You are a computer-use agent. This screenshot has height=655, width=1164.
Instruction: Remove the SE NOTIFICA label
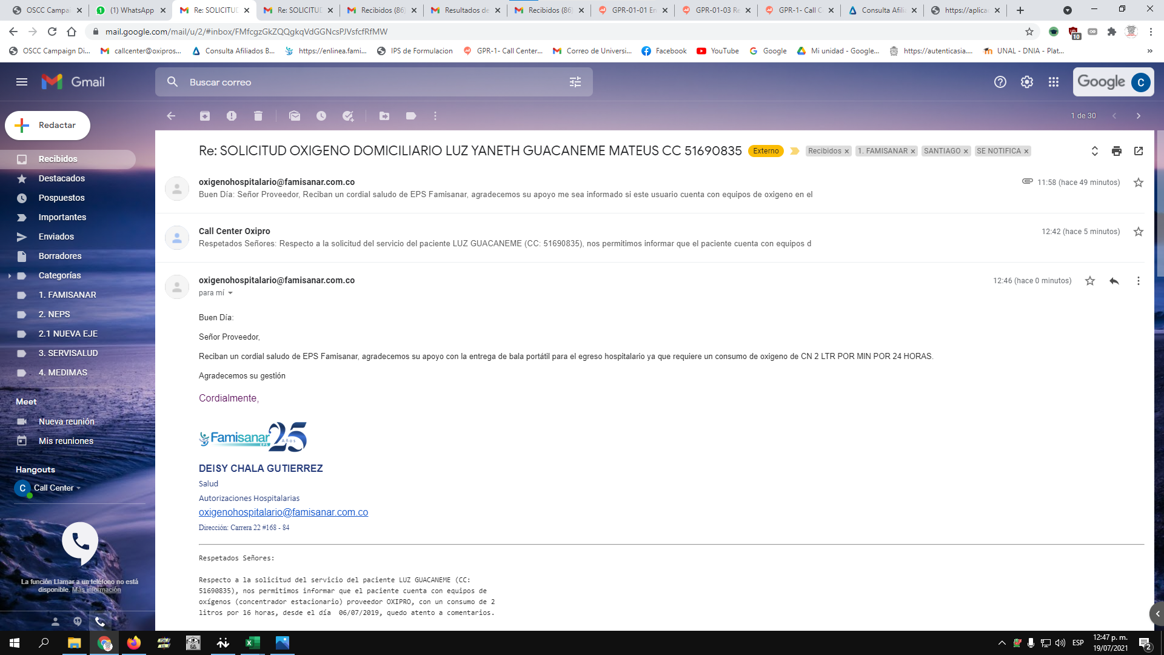tap(1026, 152)
